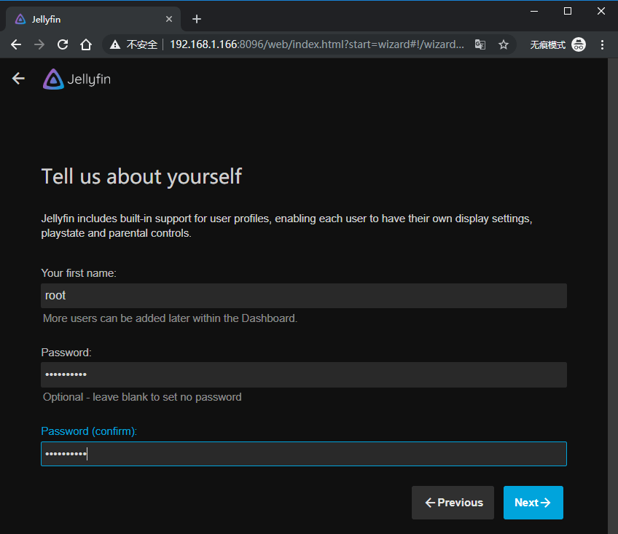Click the address bar URL
Viewport: 618px width, 534px height.
tap(316, 44)
